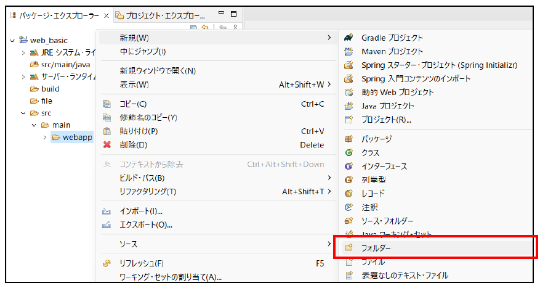
Task: Collapse the src folder tree node
Action: (x=23, y=113)
